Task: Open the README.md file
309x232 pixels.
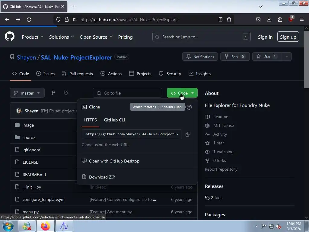Action: 34,175
